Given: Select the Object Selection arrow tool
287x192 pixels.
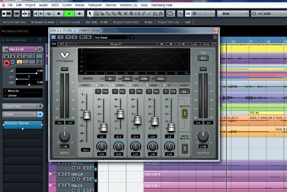Looking at the screenshot, I should pyautogui.click(x=90, y=13).
